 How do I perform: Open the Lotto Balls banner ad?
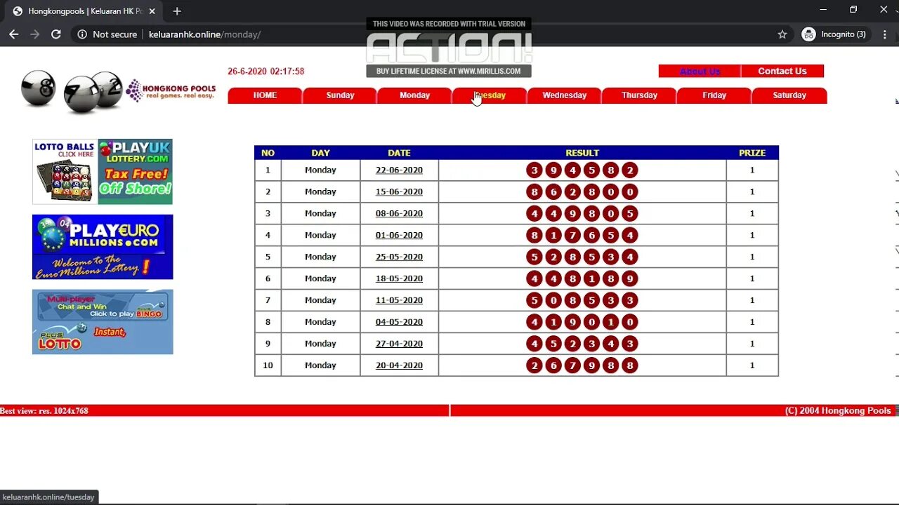65,172
